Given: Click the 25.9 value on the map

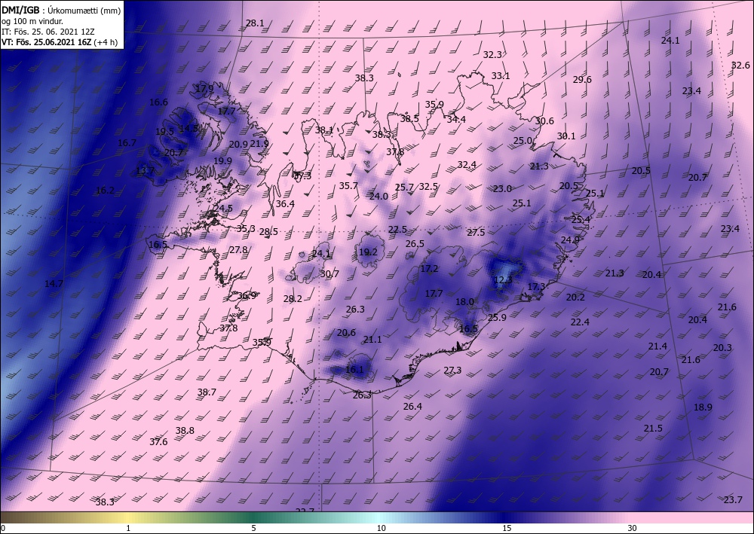Looking at the screenshot, I should (497, 317).
